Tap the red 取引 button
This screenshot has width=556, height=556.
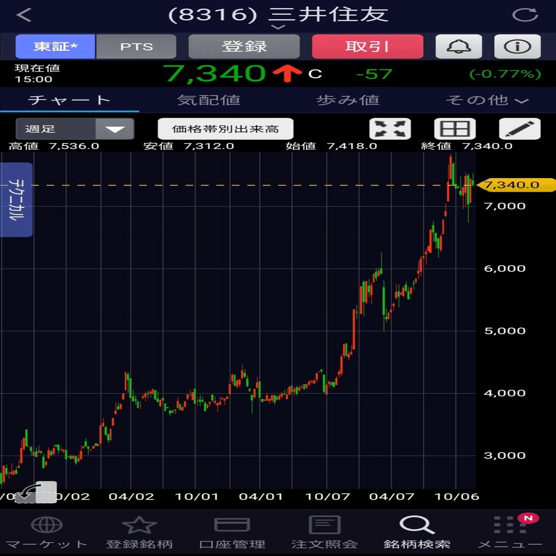(x=368, y=46)
